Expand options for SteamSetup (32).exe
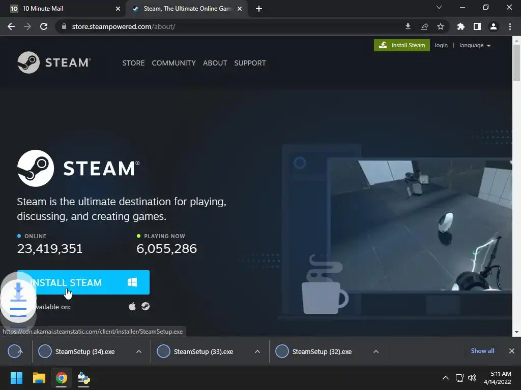Image resolution: width=521 pixels, height=390 pixels. tap(376, 351)
